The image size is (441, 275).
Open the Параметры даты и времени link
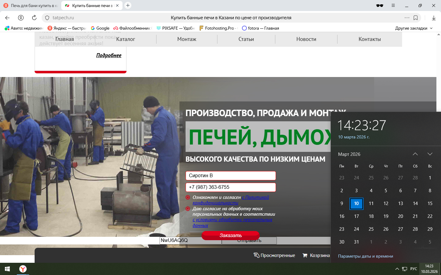(x=365, y=256)
